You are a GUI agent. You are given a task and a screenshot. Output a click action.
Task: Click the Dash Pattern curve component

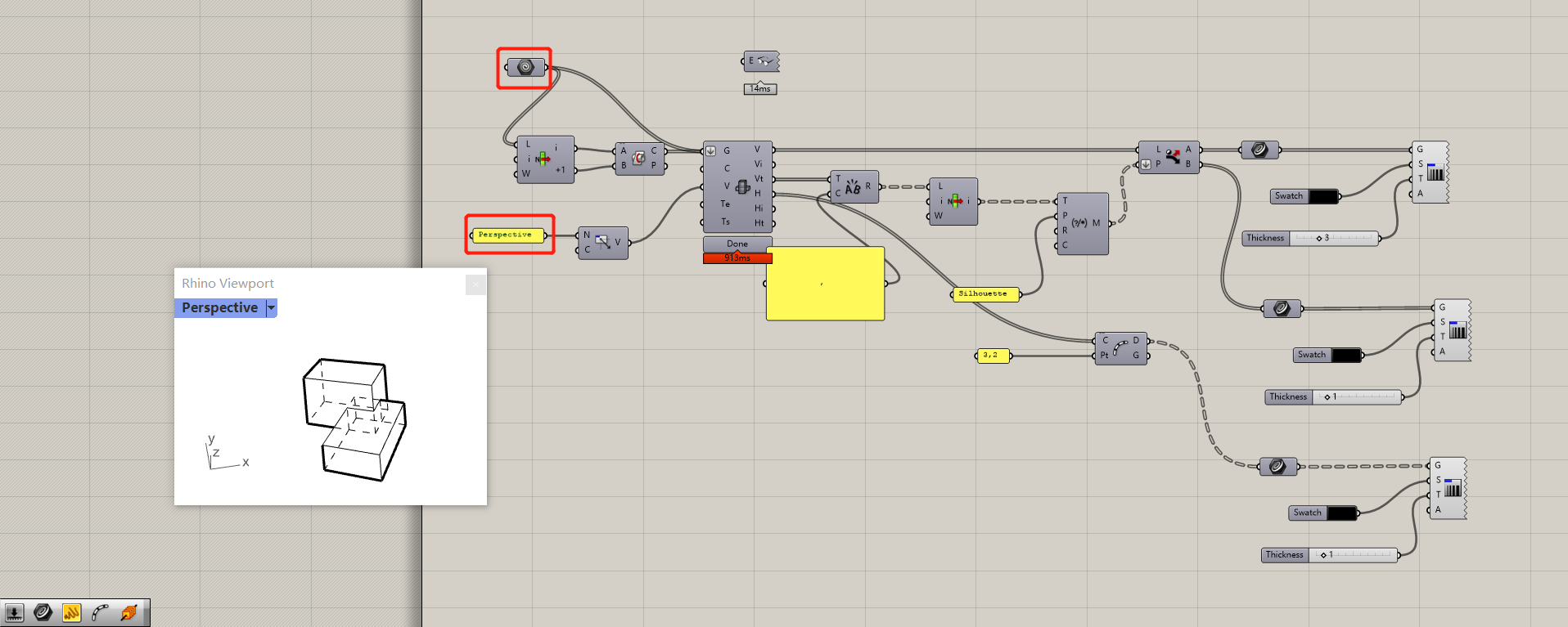(1120, 347)
